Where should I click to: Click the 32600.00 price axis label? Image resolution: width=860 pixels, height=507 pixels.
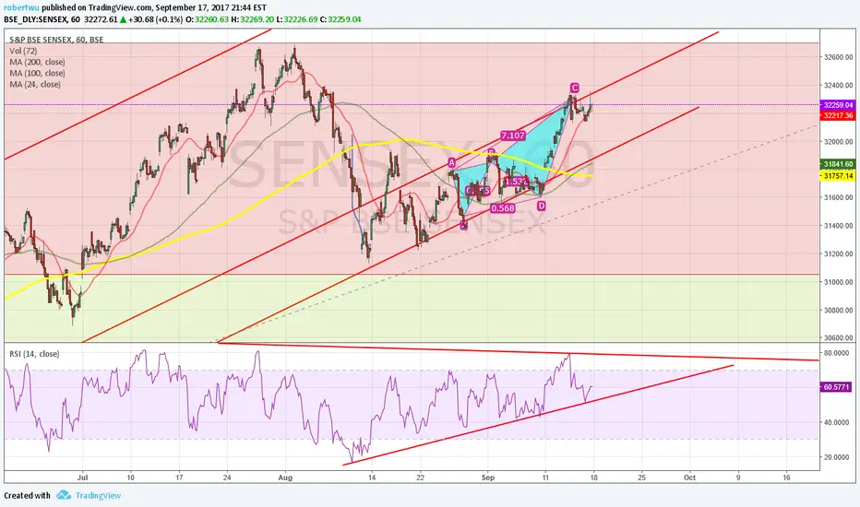[838, 57]
